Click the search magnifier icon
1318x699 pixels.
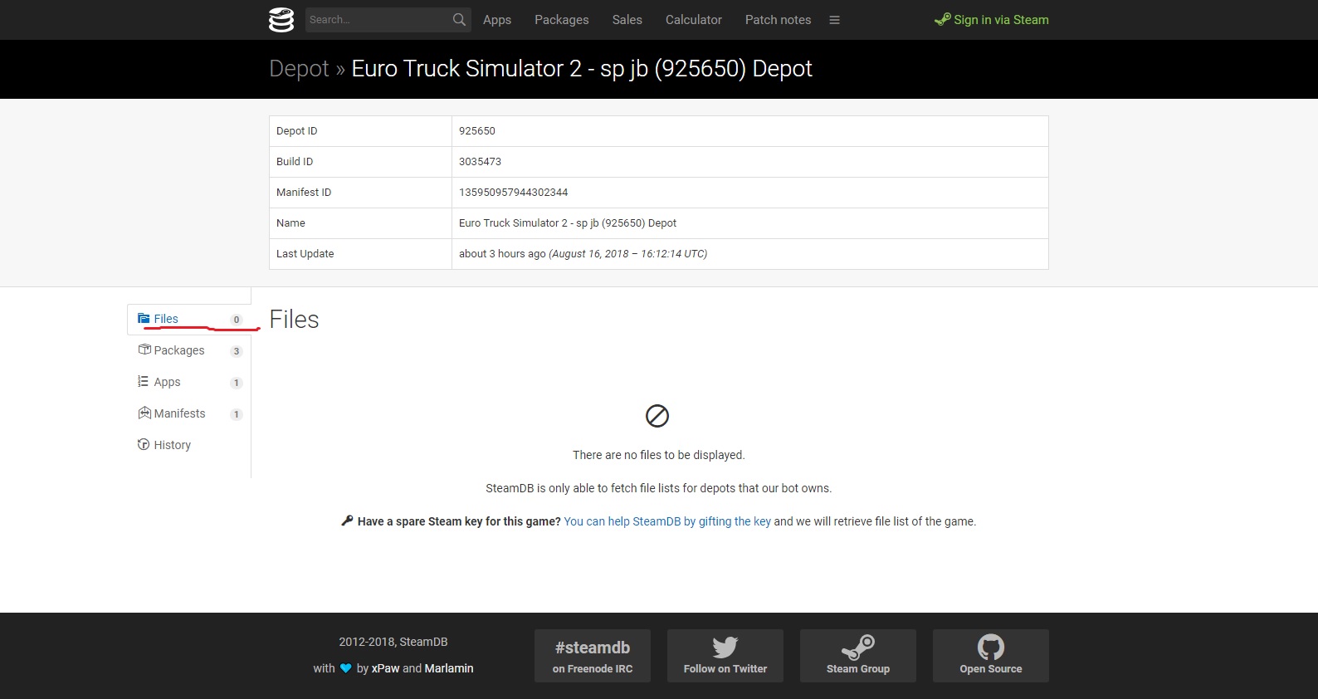pyautogui.click(x=459, y=20)
